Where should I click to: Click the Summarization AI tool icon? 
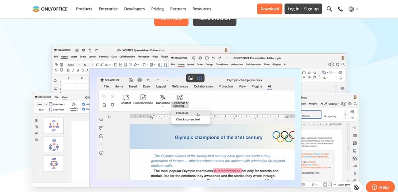143,97
